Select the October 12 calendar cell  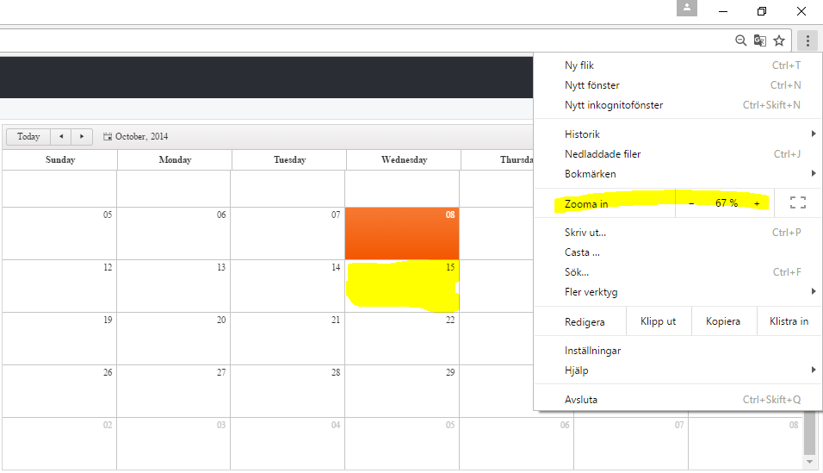click(x=59, y=286)
